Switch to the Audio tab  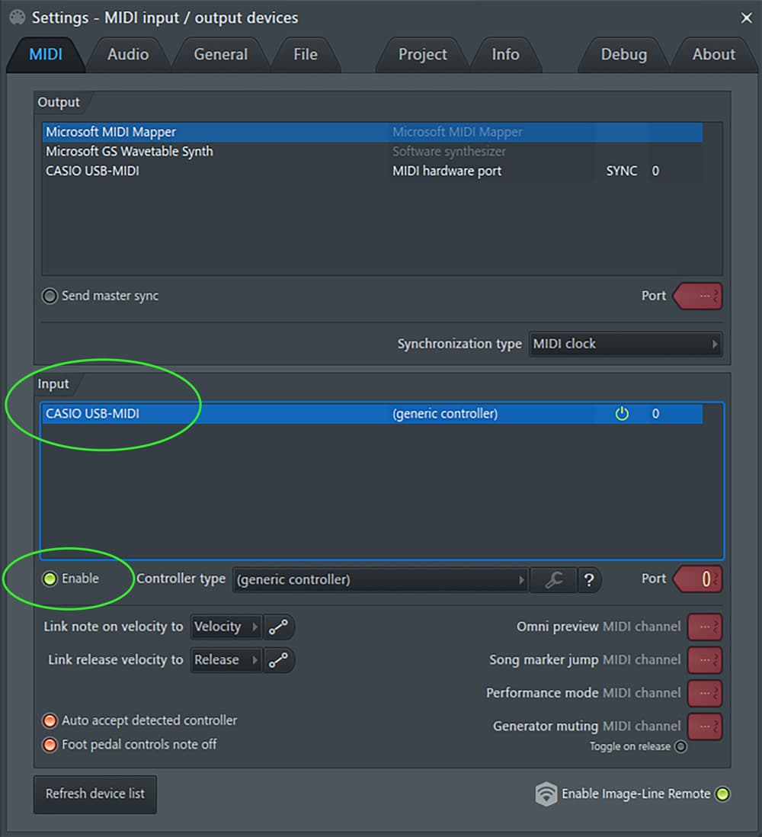coord(126,54)
